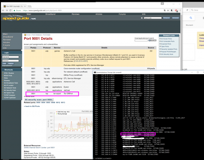
Task: Click the Cerca search field in background window
Action: coord(198,10)
